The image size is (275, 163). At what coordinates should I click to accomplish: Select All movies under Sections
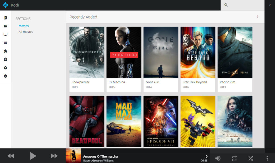[x=26, y=32]
